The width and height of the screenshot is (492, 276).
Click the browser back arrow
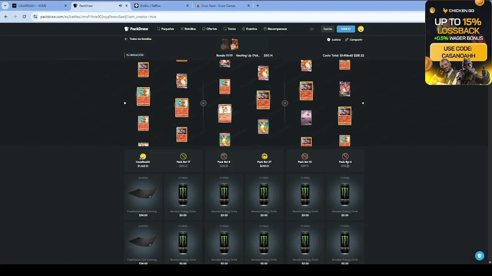pos(6,16)
